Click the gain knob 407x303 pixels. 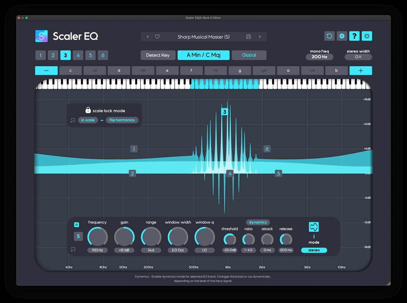pos(124,237)
